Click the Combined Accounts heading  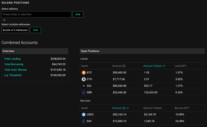(x=20, y=43)
